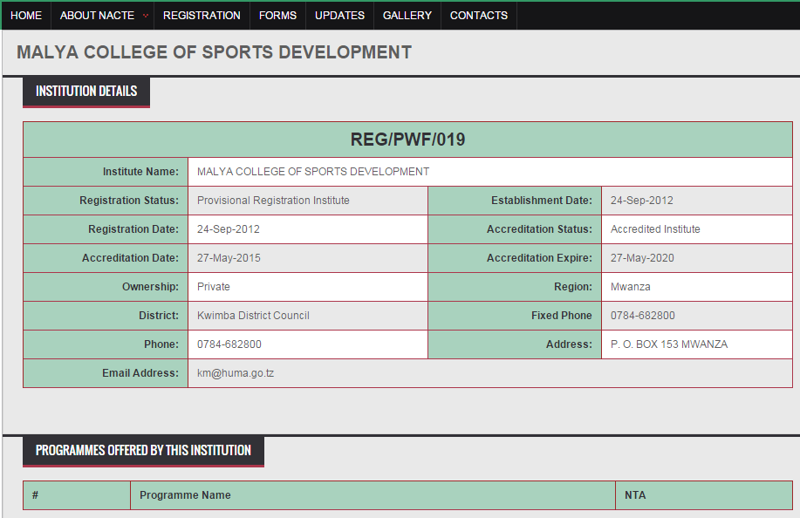Click the Ownership label

point(150,287)
